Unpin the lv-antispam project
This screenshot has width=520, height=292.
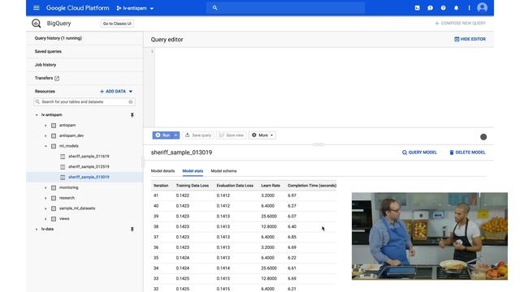pyautogui.click(x=132, y=115)
